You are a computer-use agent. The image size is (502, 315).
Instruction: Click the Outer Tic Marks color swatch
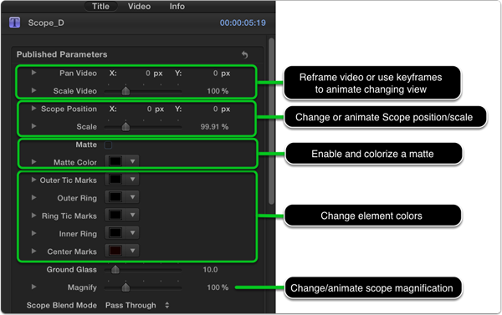115,180
